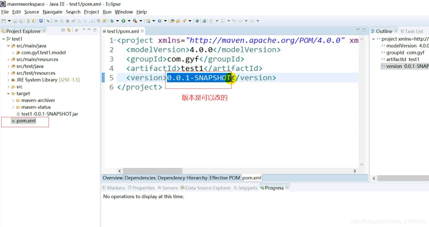Open the Search menu
This screenshot has height=227, width=429.
point(73,12)
